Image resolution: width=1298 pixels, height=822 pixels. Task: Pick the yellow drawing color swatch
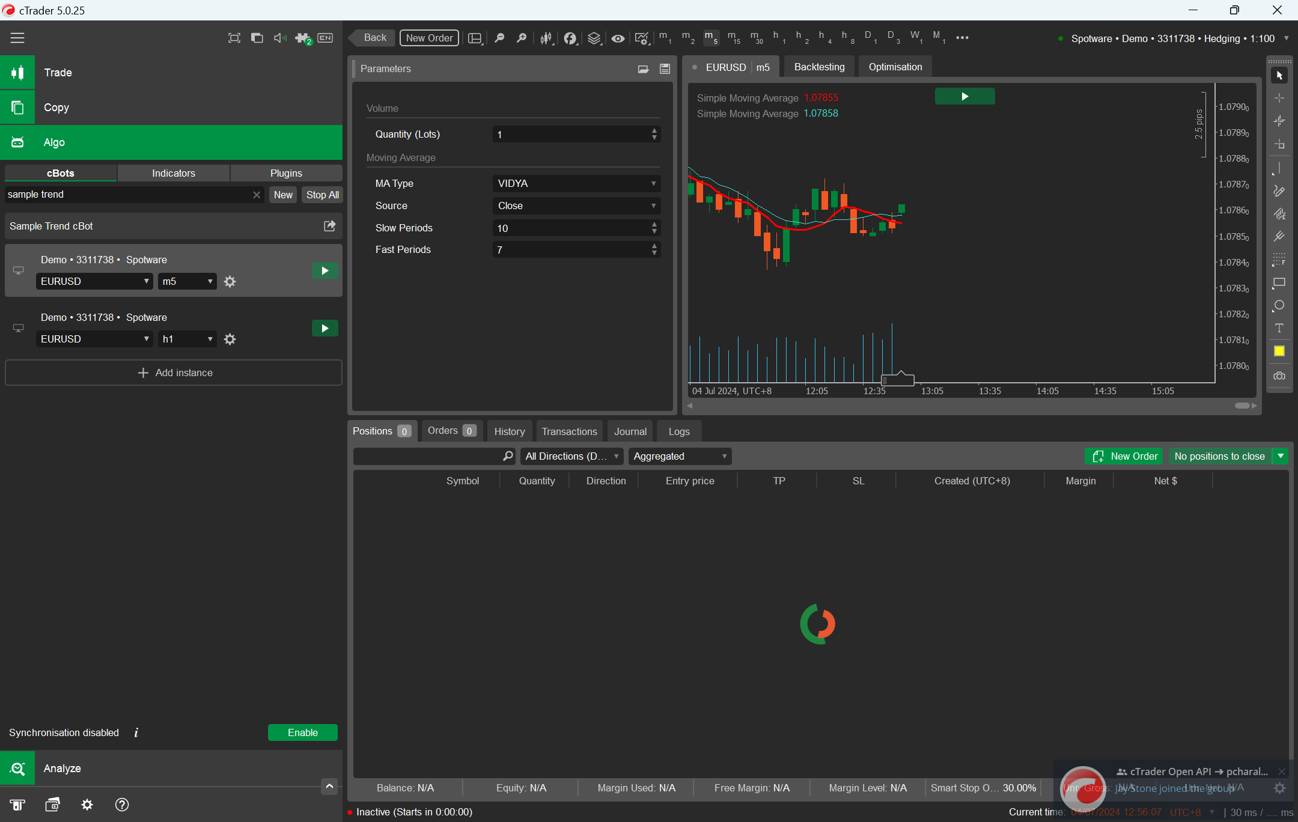[1279, 351]
